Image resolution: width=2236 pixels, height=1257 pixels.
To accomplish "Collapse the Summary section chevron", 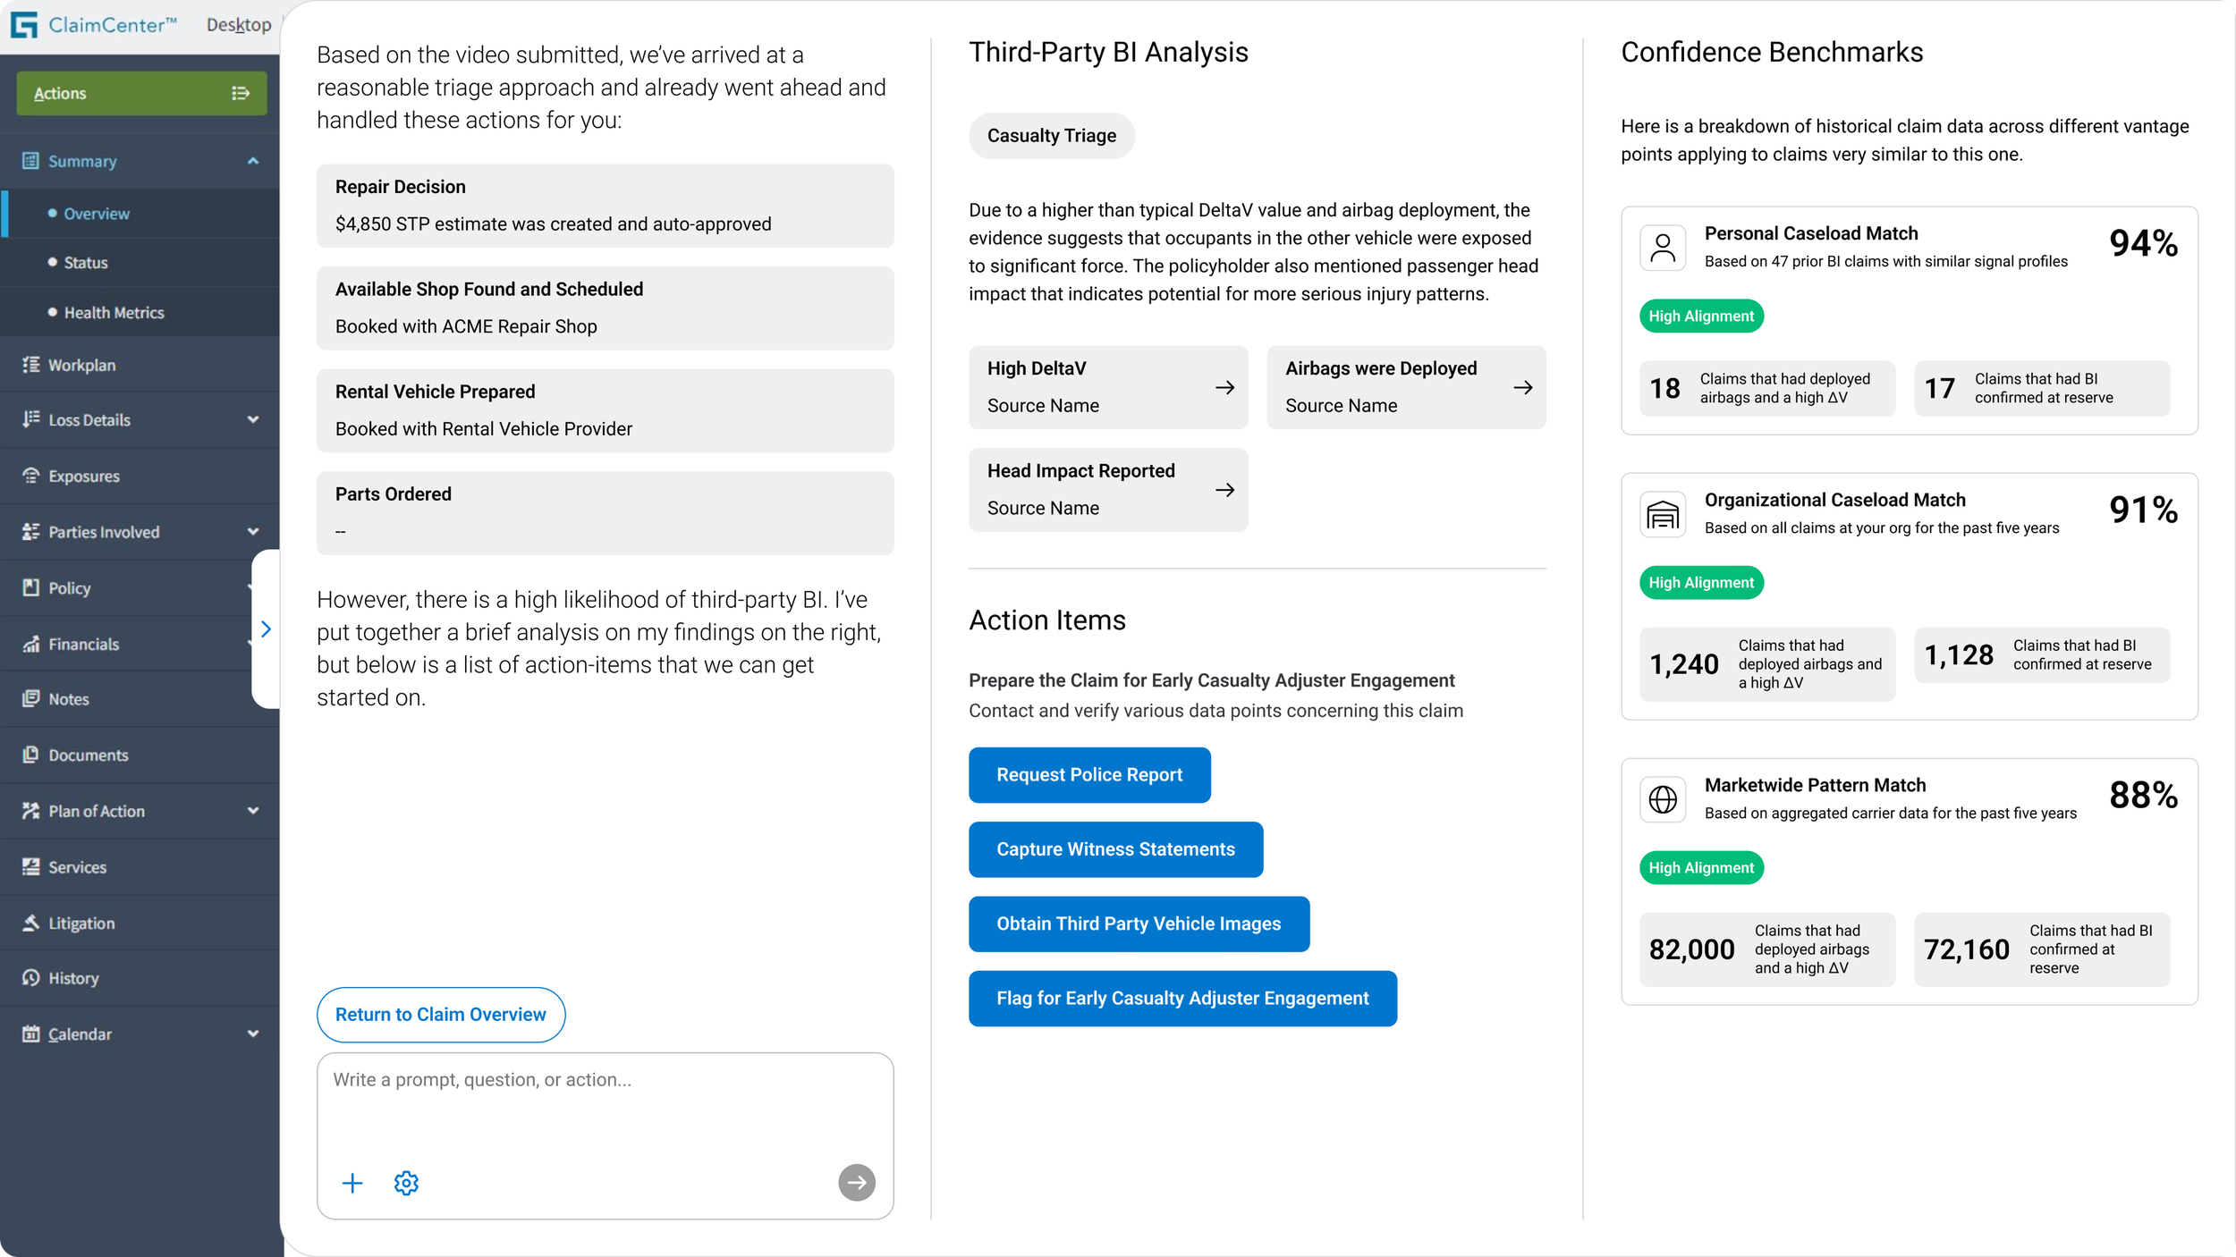I will pyautogui.click(x=253, y=161).
